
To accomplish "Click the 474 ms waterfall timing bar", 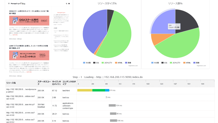I will pyautogui.click(x=93, y=90).
